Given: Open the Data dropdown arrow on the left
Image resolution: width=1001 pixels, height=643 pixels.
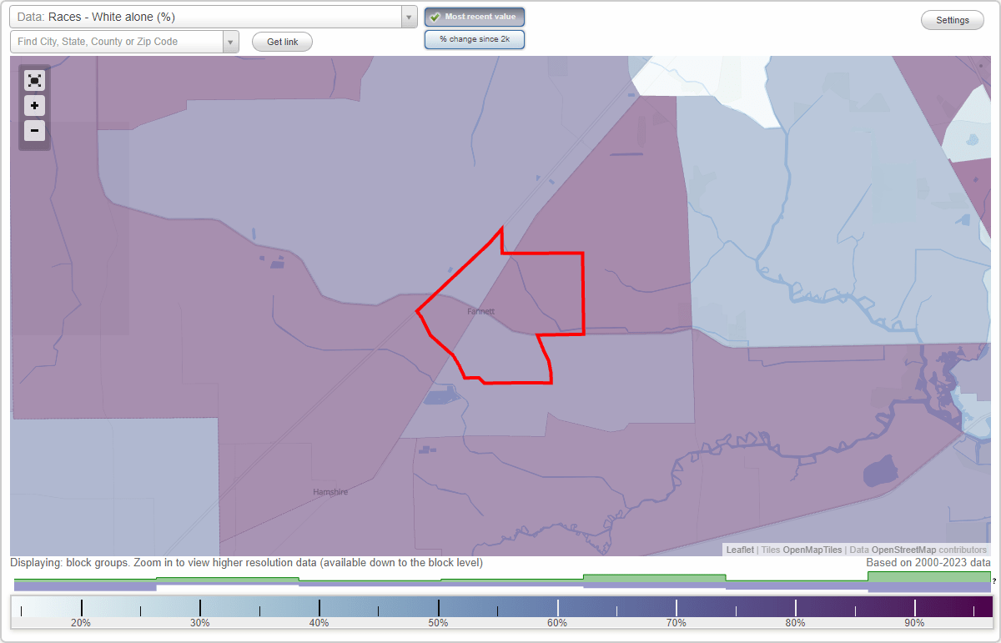Looking at the screenshot, I should [x=407, y=16].
